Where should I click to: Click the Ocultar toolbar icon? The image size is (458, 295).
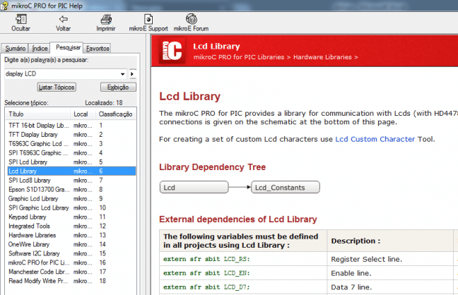[x=21, y=19]
